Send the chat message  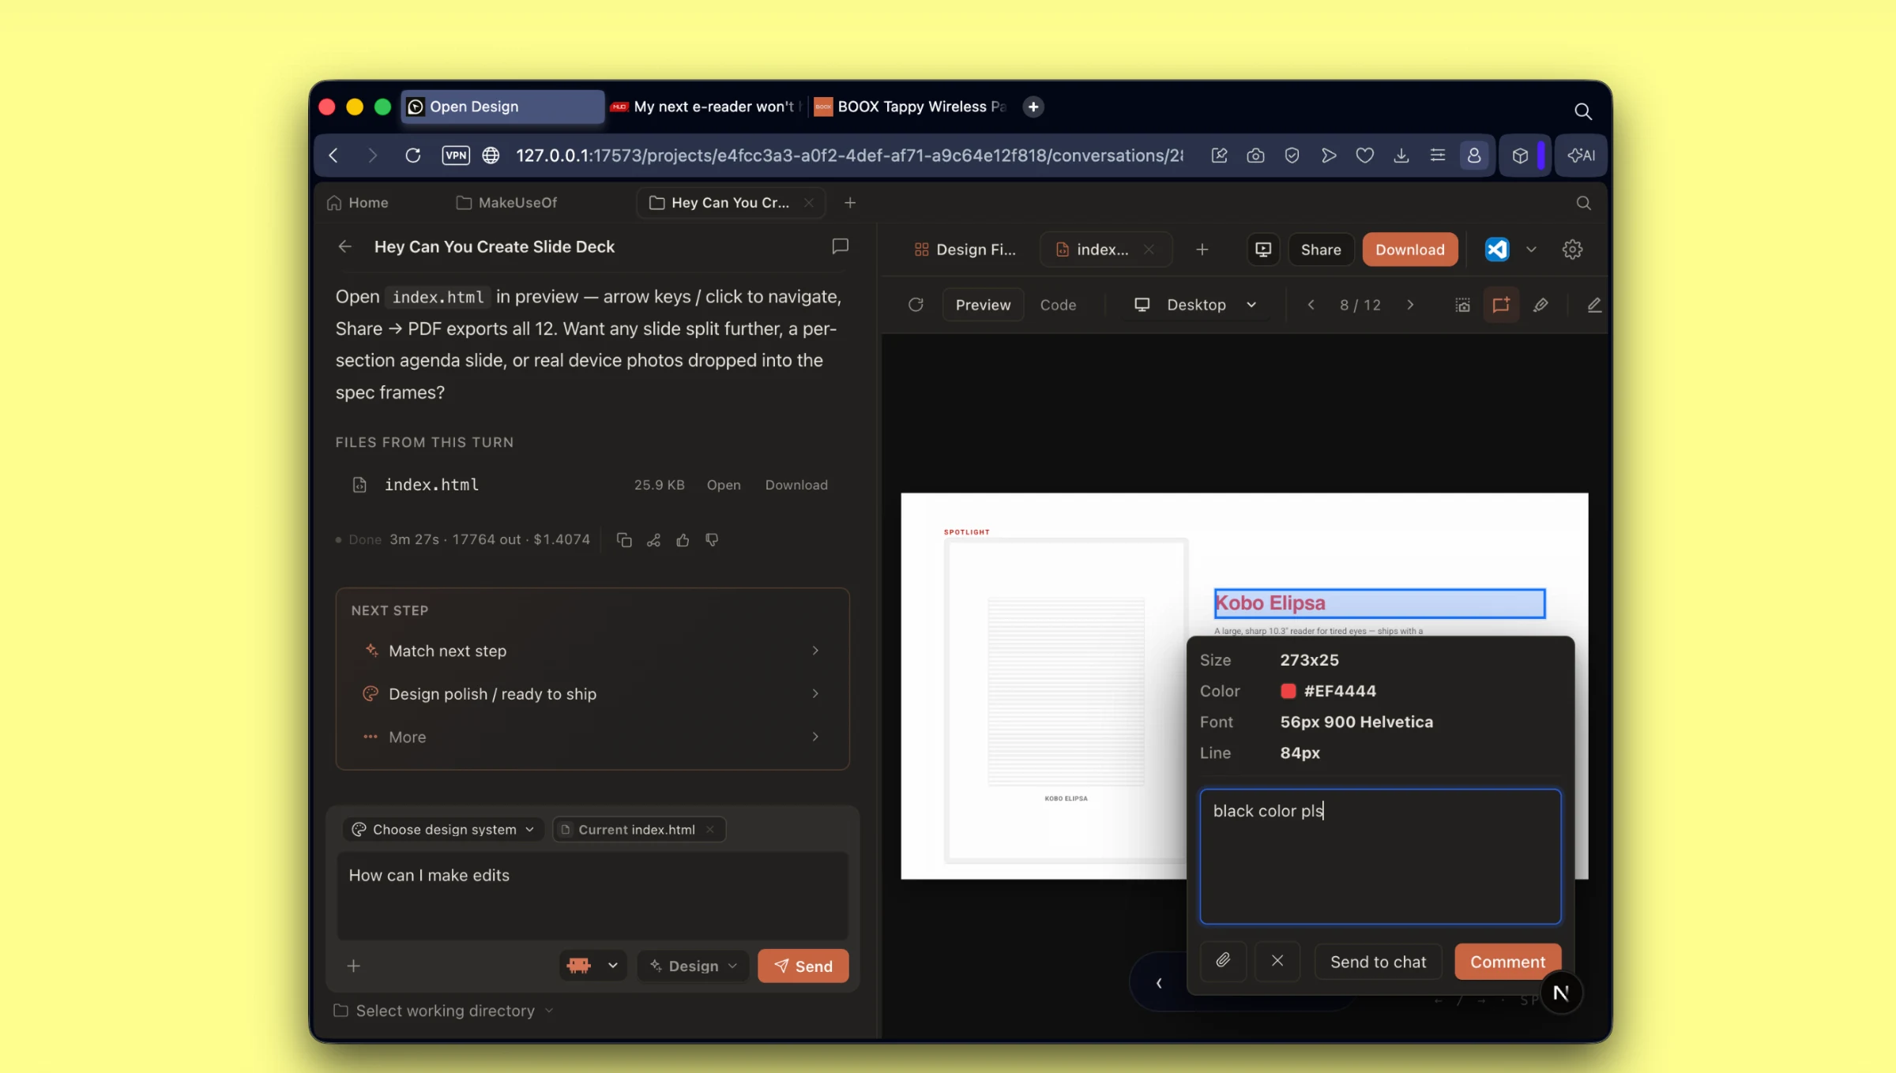[x=803, y=966]
